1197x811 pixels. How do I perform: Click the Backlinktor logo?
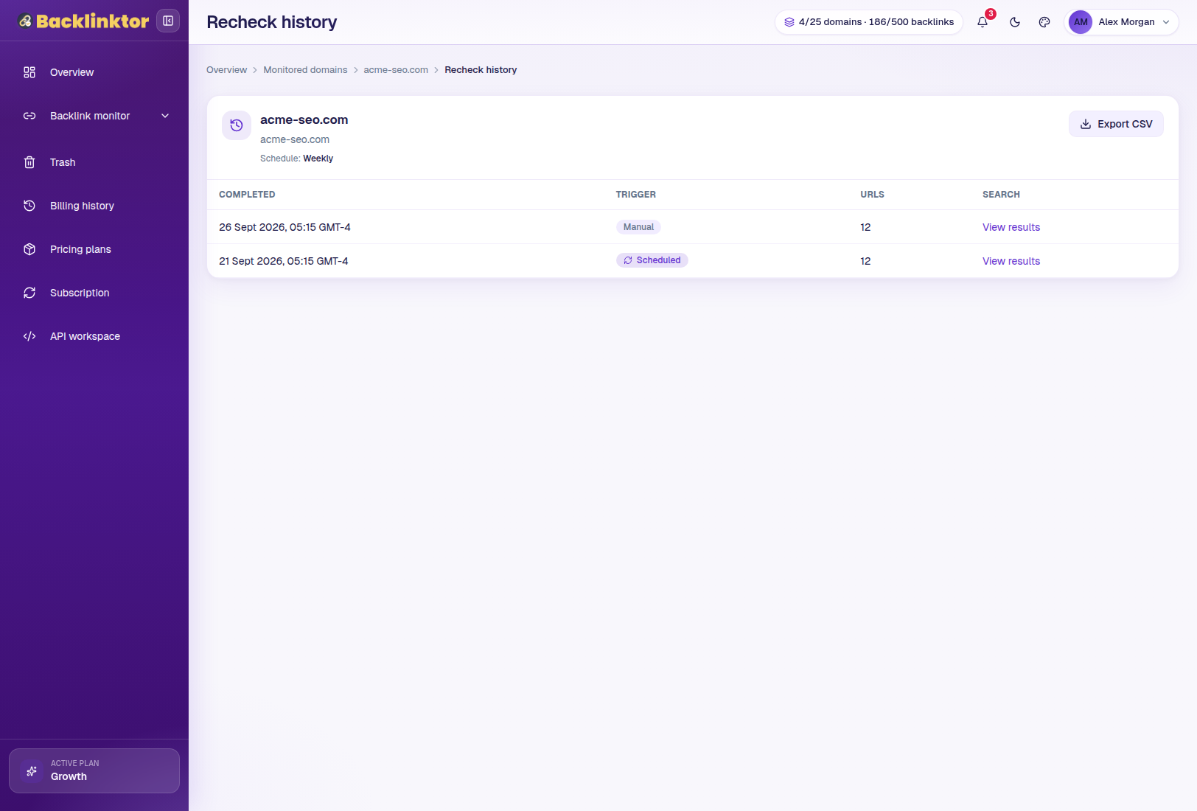tap(83, 21)
